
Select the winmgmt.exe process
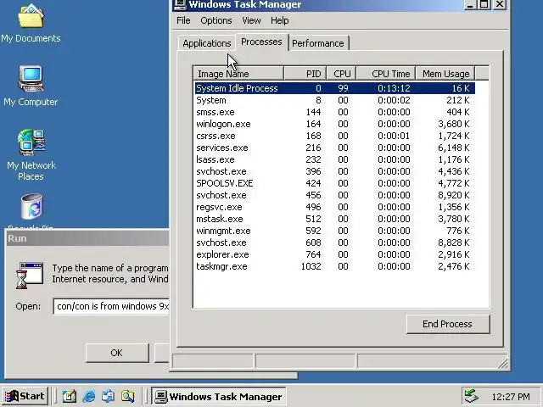click(334, 231)
